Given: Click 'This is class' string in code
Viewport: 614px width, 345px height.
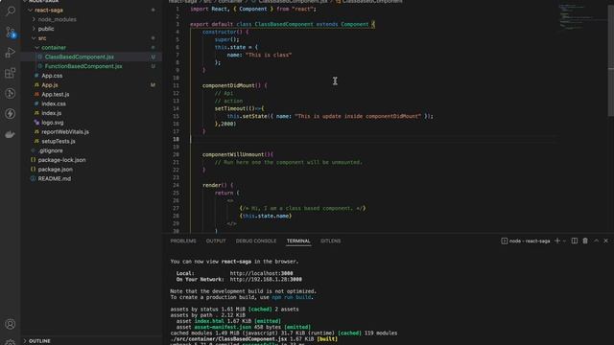Looking at the screenshot, I should click(269, 55).
